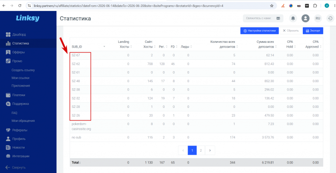Sort by FD column
Viewport: 336px width, 173px height.
(177, 47)
